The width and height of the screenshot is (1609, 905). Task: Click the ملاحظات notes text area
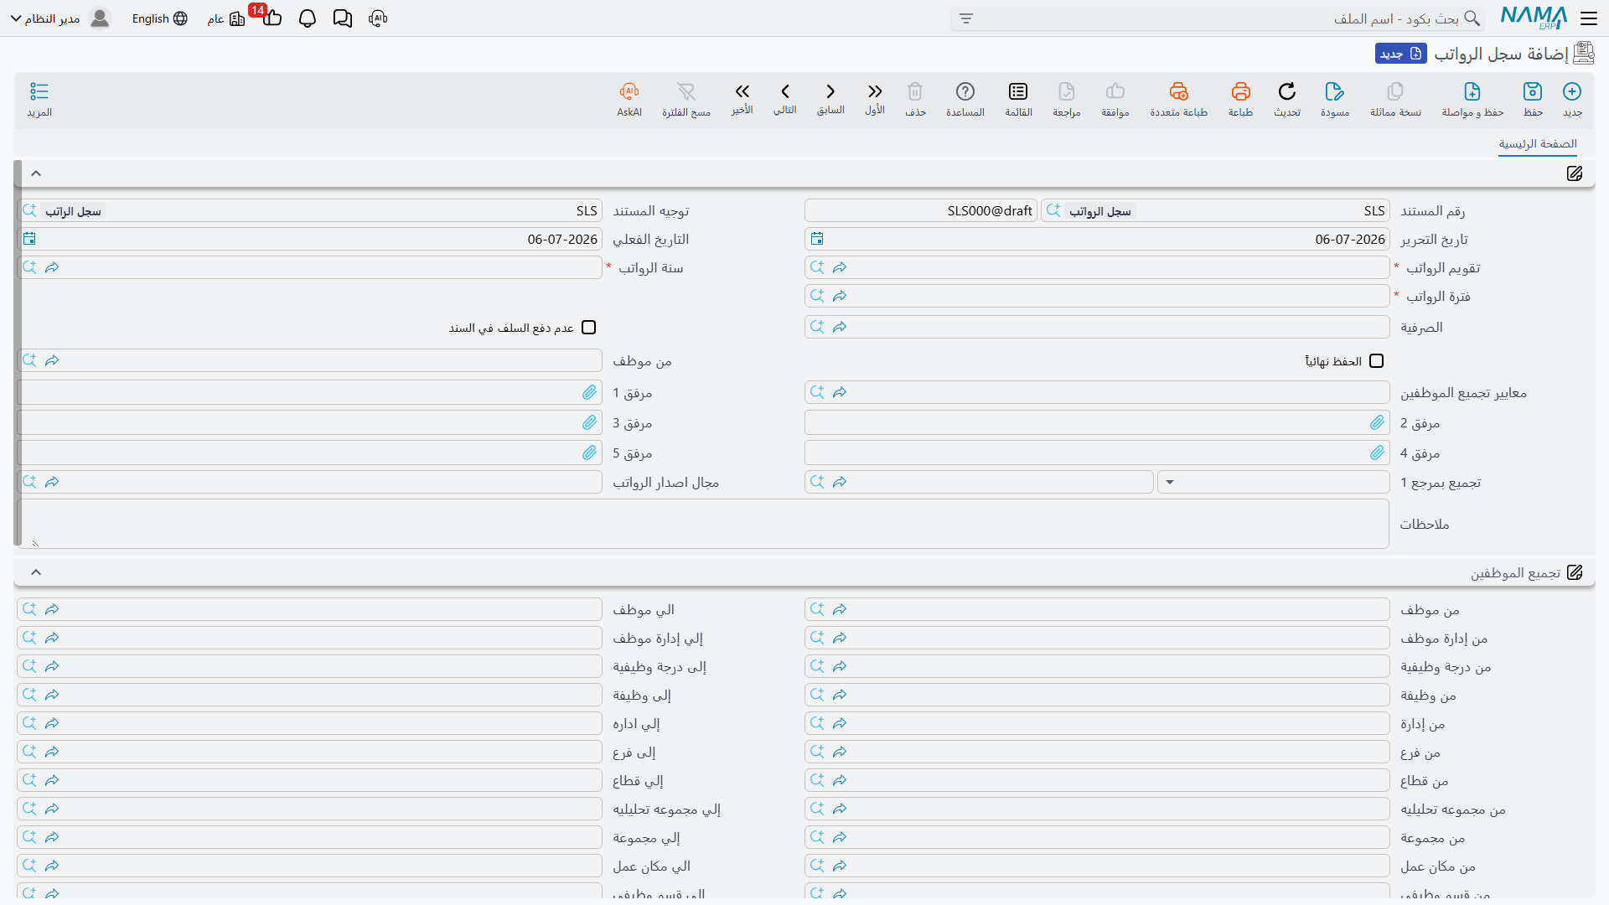(702, 525)
